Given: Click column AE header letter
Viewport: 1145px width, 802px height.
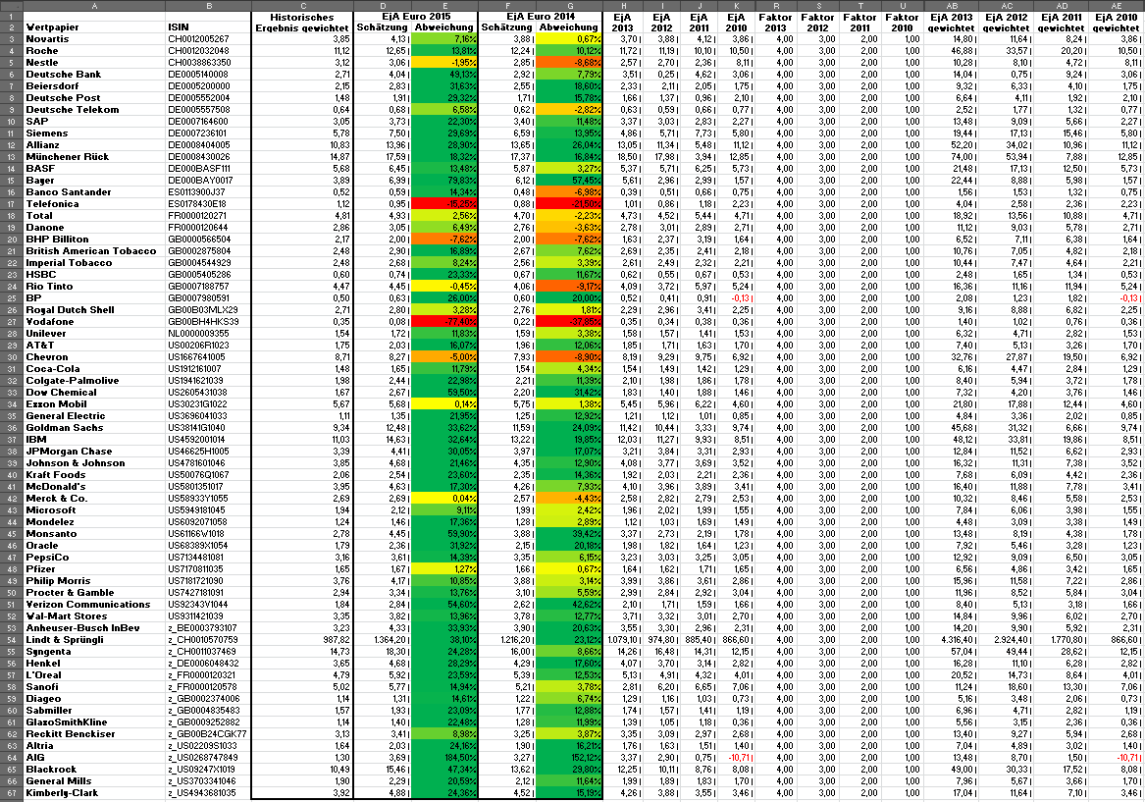Looking at the screenshot, I should coord(1115,5).
